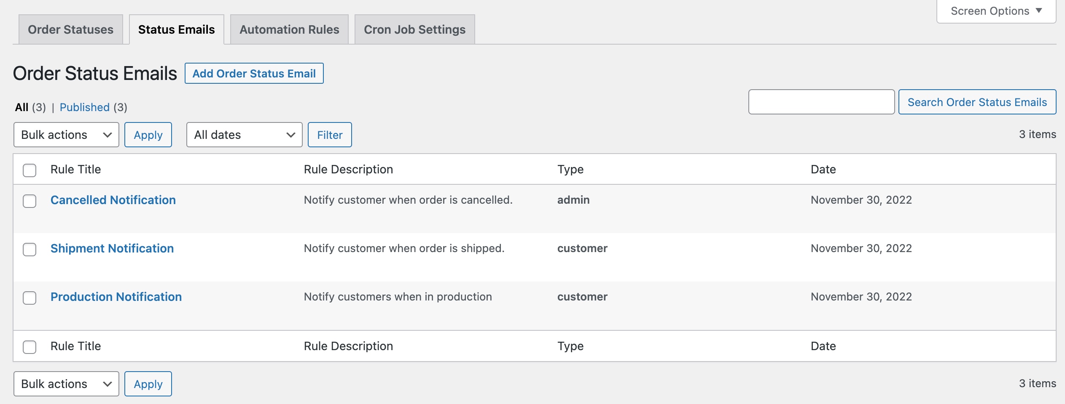Open the All dates filter dropdown
Image resolution: width=1065 pixels, height=404 pixels.
point(244,135)
